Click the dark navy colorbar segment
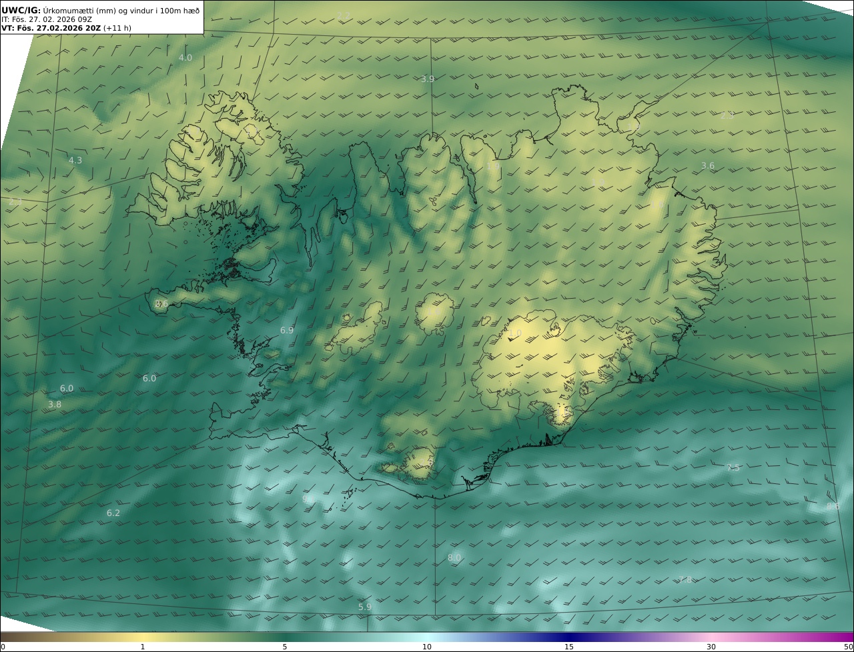This screenshot has height=652, width=854. tap(569, 637)
